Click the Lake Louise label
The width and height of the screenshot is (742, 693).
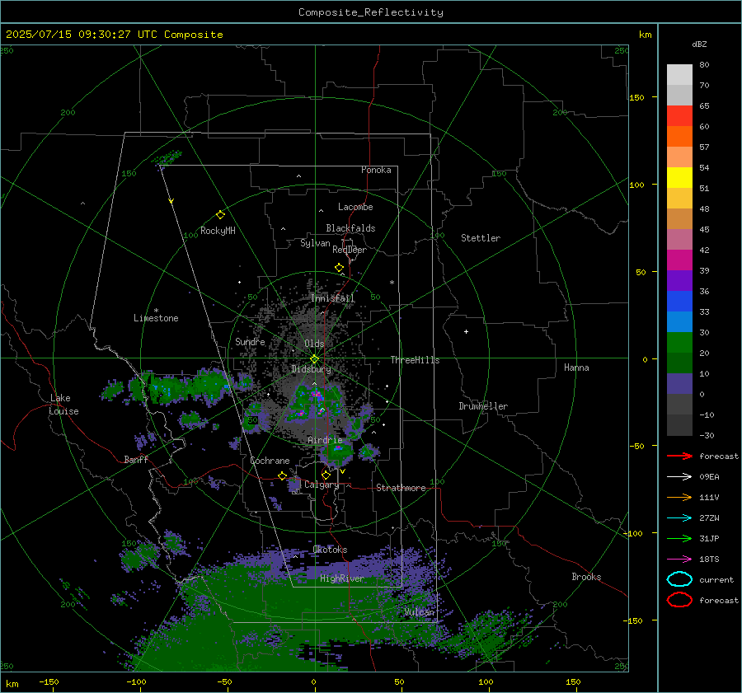64,405
